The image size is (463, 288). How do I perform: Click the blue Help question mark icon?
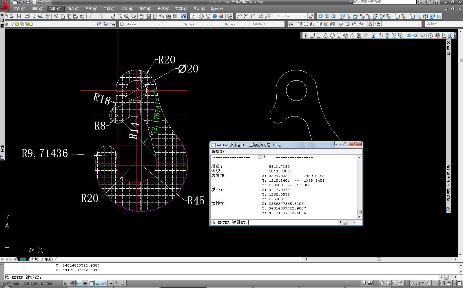(x=183, y=16)
